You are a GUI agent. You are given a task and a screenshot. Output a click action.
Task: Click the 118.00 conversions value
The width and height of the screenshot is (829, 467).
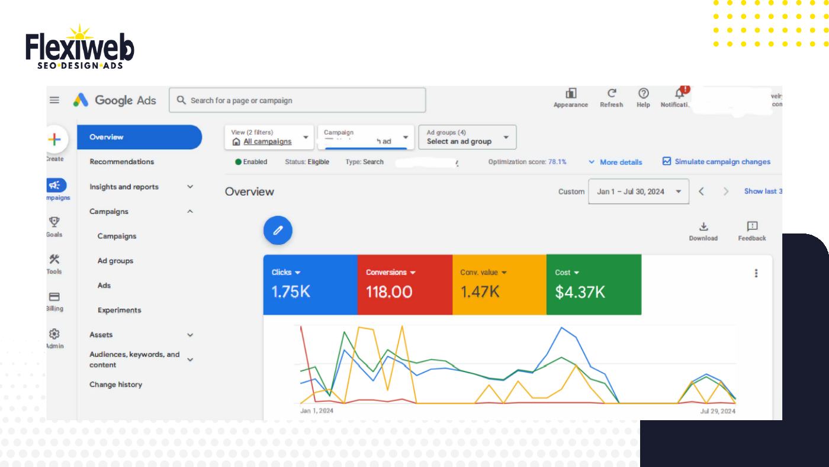(x=389, y=292)
